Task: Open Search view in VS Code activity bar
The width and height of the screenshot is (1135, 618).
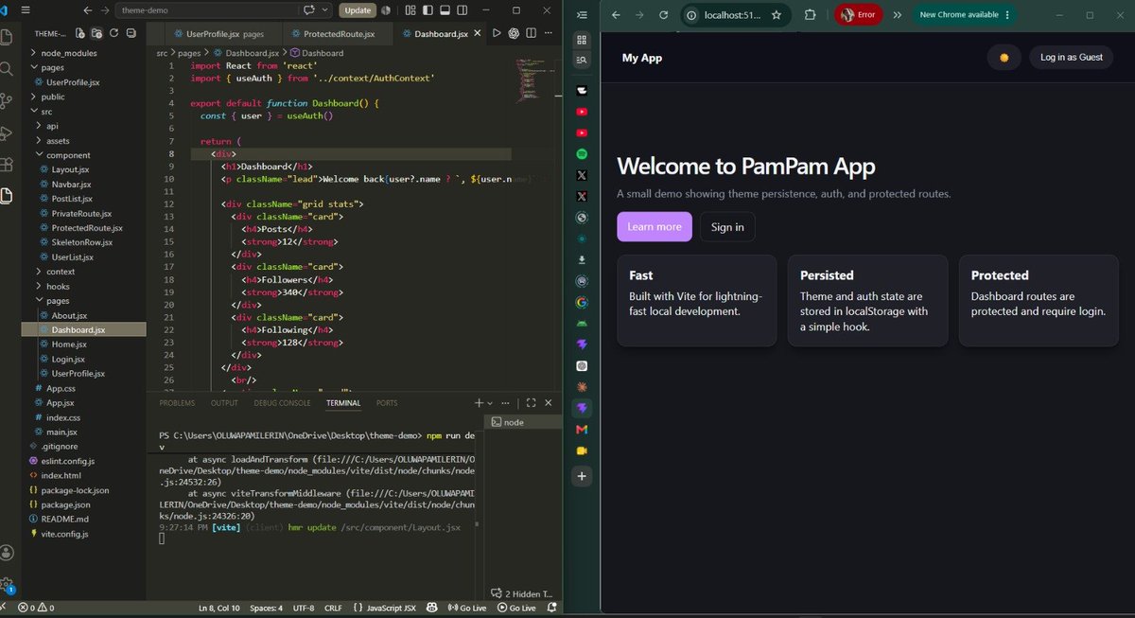Action: point(8,69)
